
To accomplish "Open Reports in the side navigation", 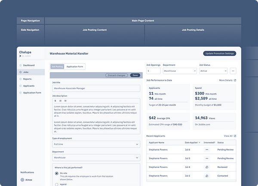I will 28,79.
